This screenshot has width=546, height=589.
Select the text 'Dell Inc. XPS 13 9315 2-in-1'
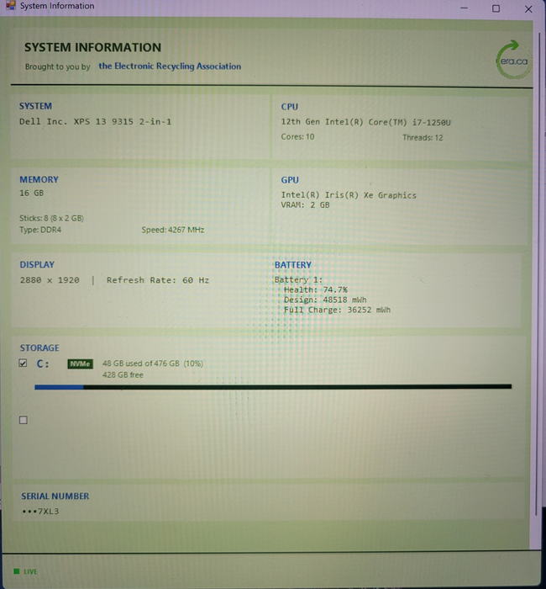pyautogui.click(x=95, y=122)
